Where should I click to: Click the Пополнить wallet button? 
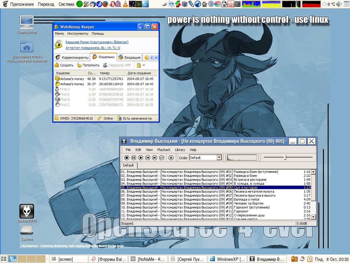pos(88,65)
